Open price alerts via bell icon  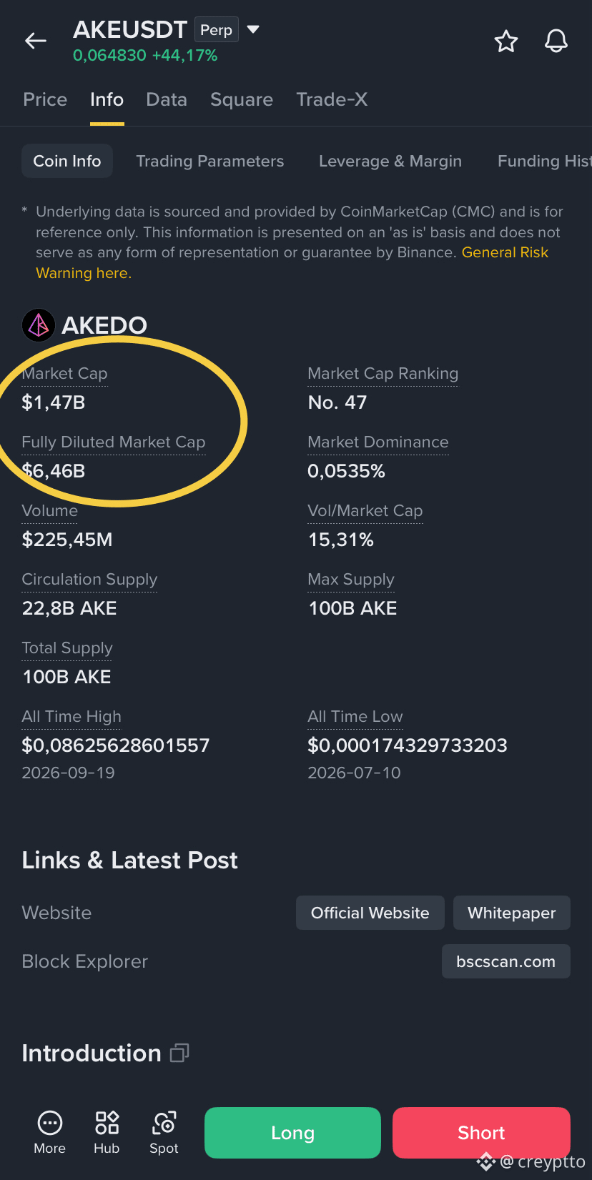point(556,41)
